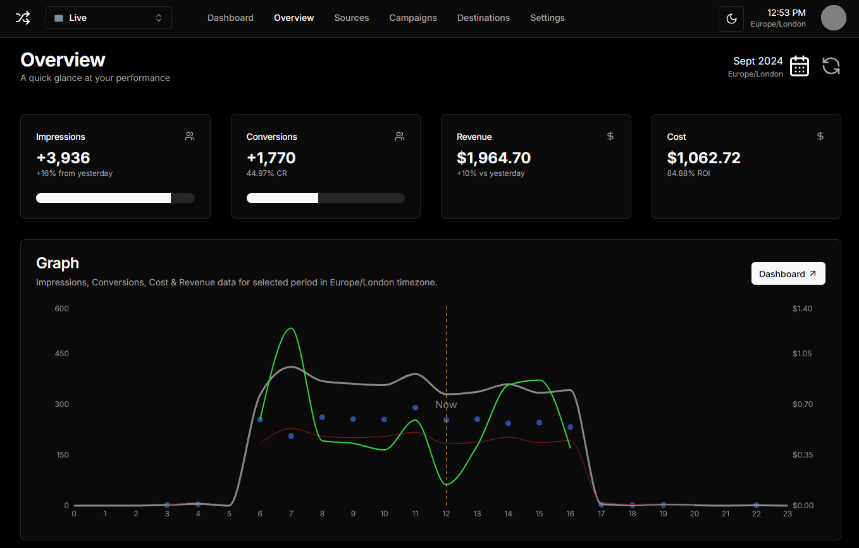859x548 pixels.
Task: Click the Impressions progress bar
Action: point(115,198)
